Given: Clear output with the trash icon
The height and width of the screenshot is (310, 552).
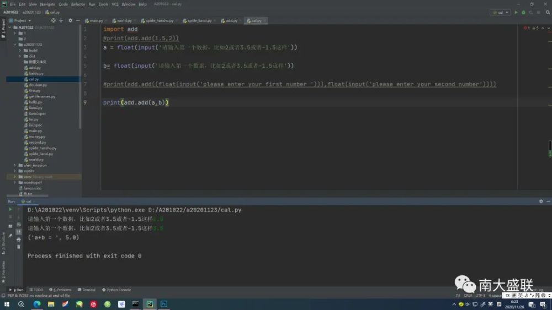Looking at the screenshot, I should tap(19, 247).
